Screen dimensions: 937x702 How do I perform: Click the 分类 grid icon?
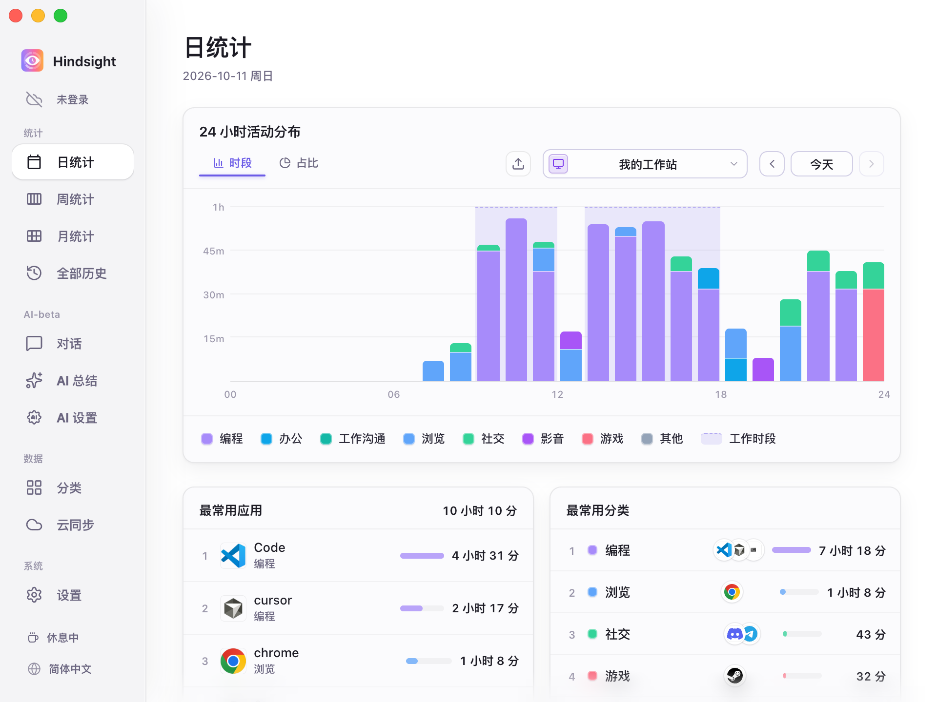tap(34, 487)
